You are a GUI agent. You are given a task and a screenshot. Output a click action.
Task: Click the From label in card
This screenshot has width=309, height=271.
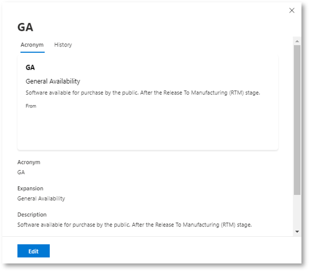click(x=31, y=106)
